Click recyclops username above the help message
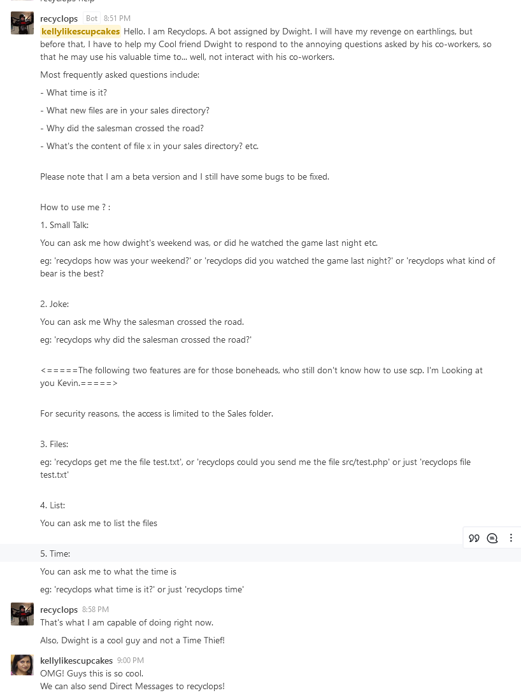This screenshot has width=521, height=693. click(x=59, y=18)
